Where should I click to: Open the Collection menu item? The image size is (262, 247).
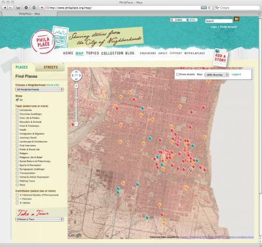[112, 53]
